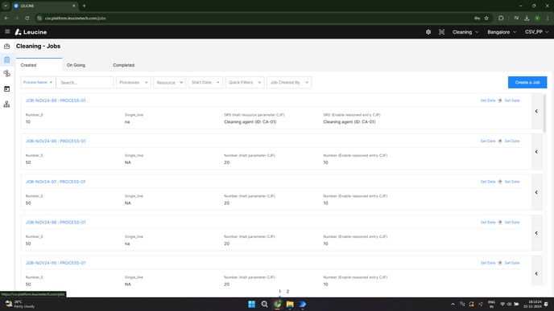
Task: Go back using browser back arrow
Action: (x=6, y=18)
